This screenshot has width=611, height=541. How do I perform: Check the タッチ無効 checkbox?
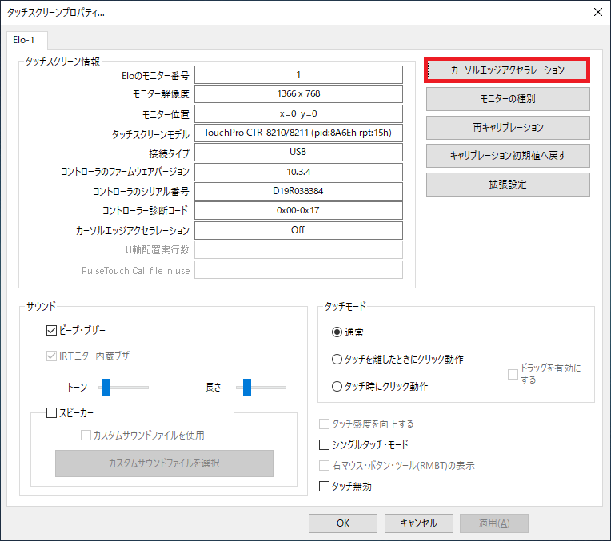325,486
